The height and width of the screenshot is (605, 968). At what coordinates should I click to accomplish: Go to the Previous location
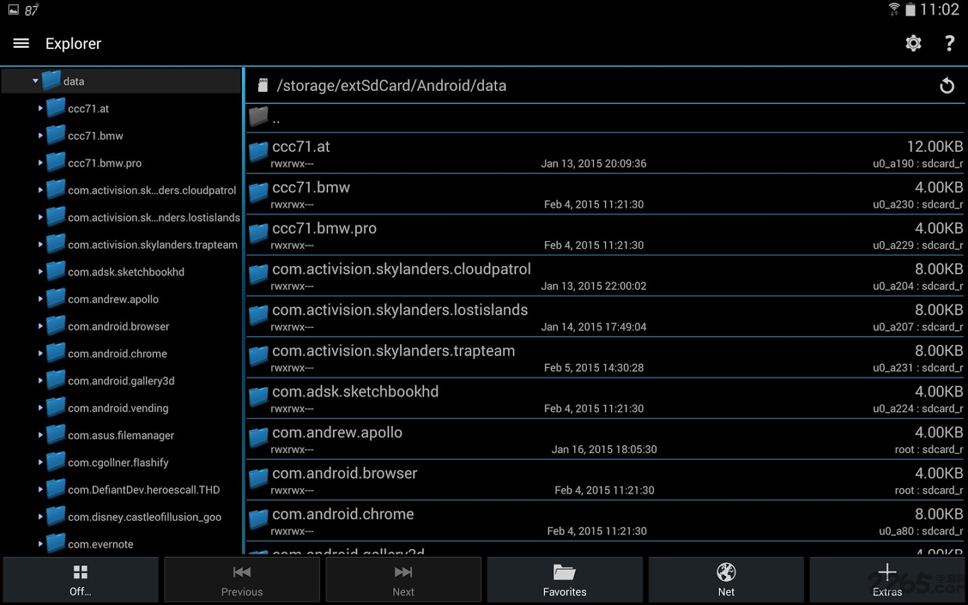pos(242,579)
